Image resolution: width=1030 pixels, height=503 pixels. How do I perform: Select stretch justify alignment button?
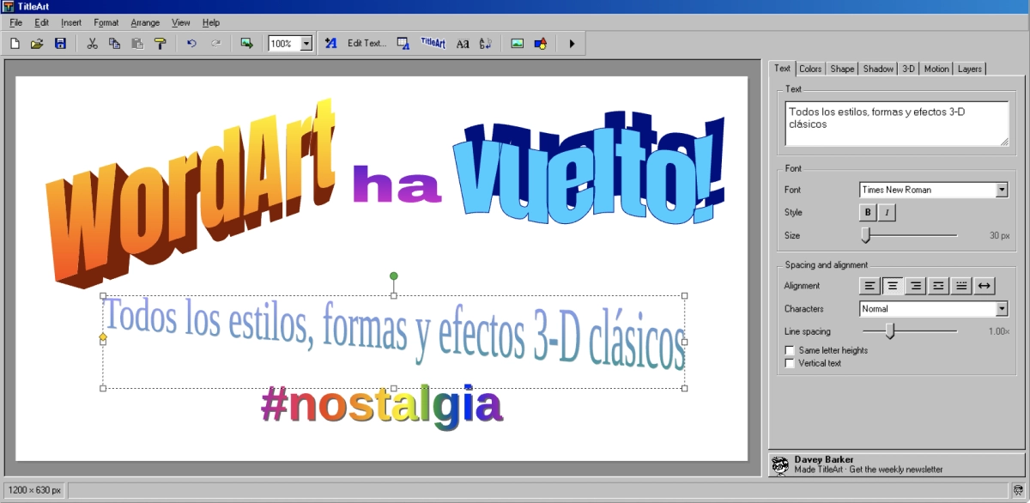point(985,286)
